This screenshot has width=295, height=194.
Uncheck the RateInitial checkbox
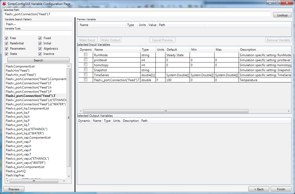tap(7, 44)
